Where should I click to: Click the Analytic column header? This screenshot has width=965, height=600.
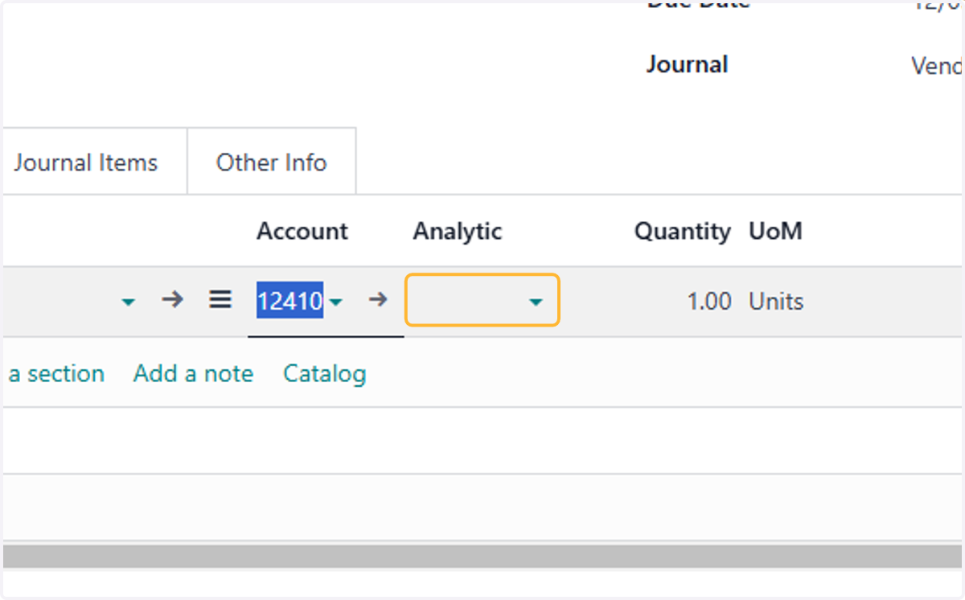pyautogui.click(x=458, y=232)
